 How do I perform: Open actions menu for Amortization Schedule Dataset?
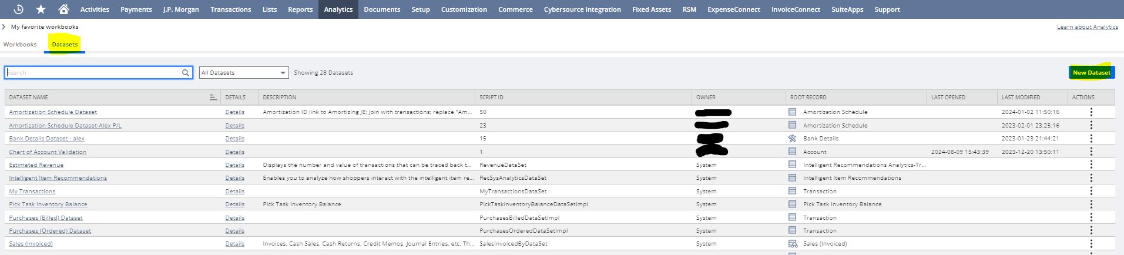[1091, 112]
